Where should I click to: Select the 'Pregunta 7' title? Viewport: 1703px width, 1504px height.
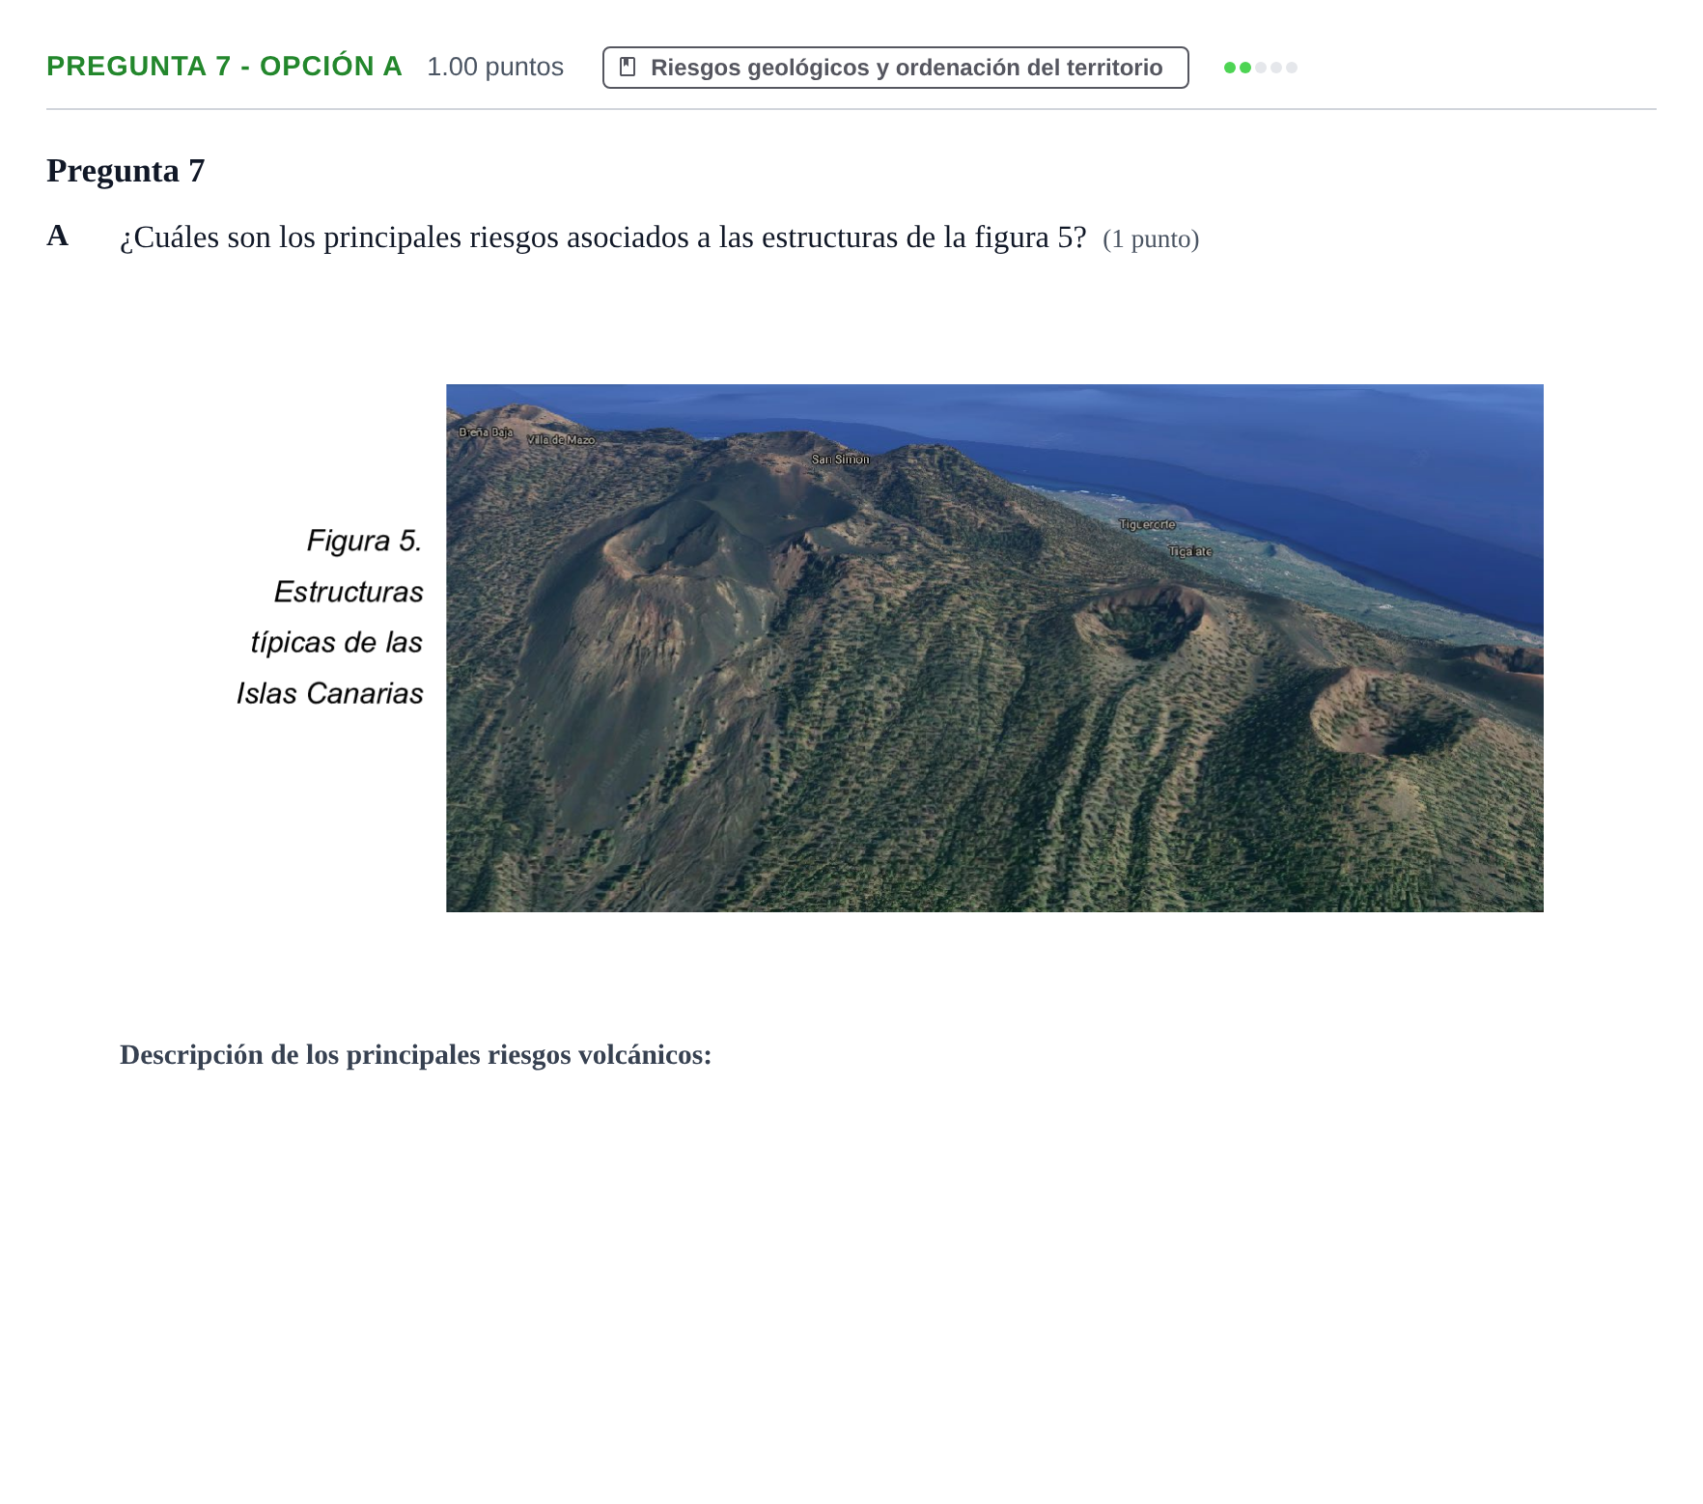pyautogui.click(x=126, y=171)
